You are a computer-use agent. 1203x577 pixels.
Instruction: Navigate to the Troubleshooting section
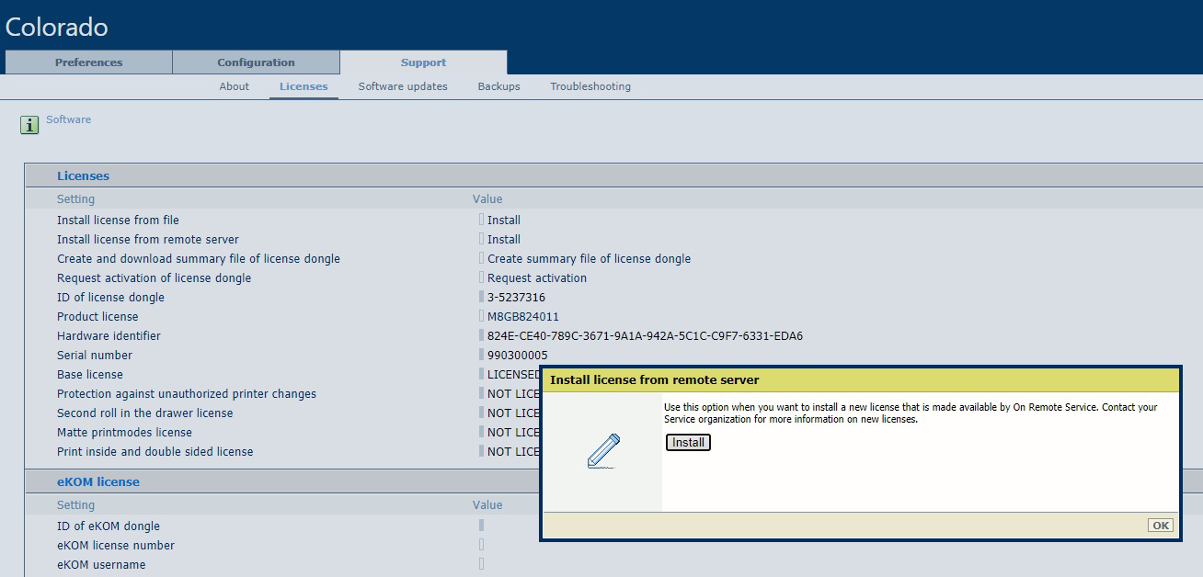pos(590,86)
